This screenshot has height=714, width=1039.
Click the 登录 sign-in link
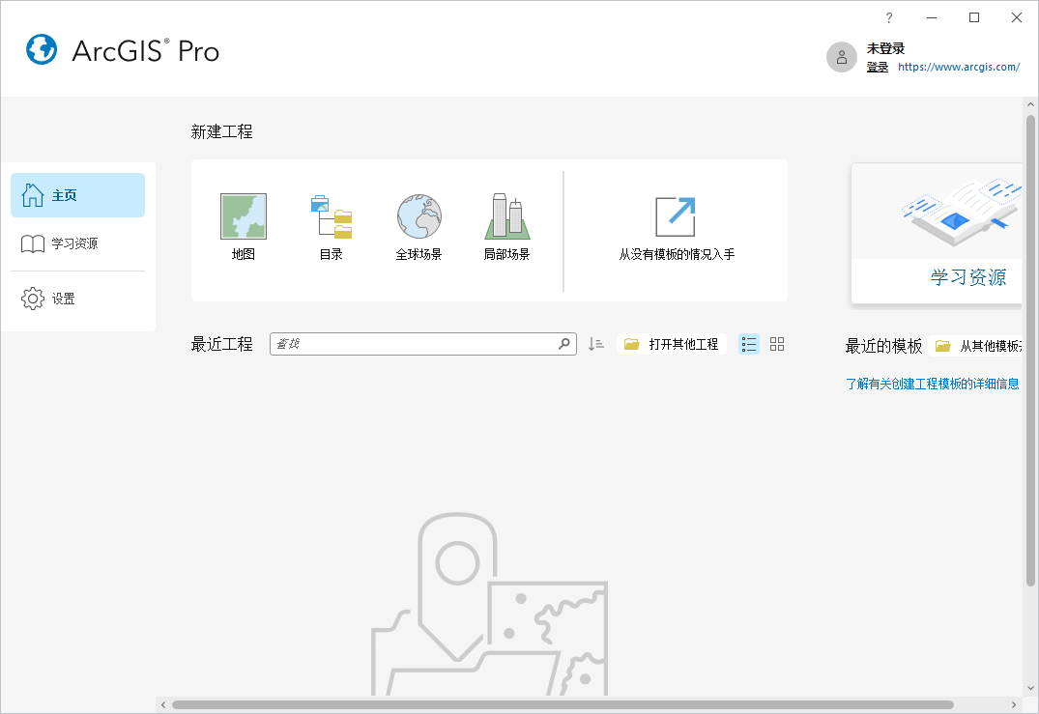tap(877, 67)
